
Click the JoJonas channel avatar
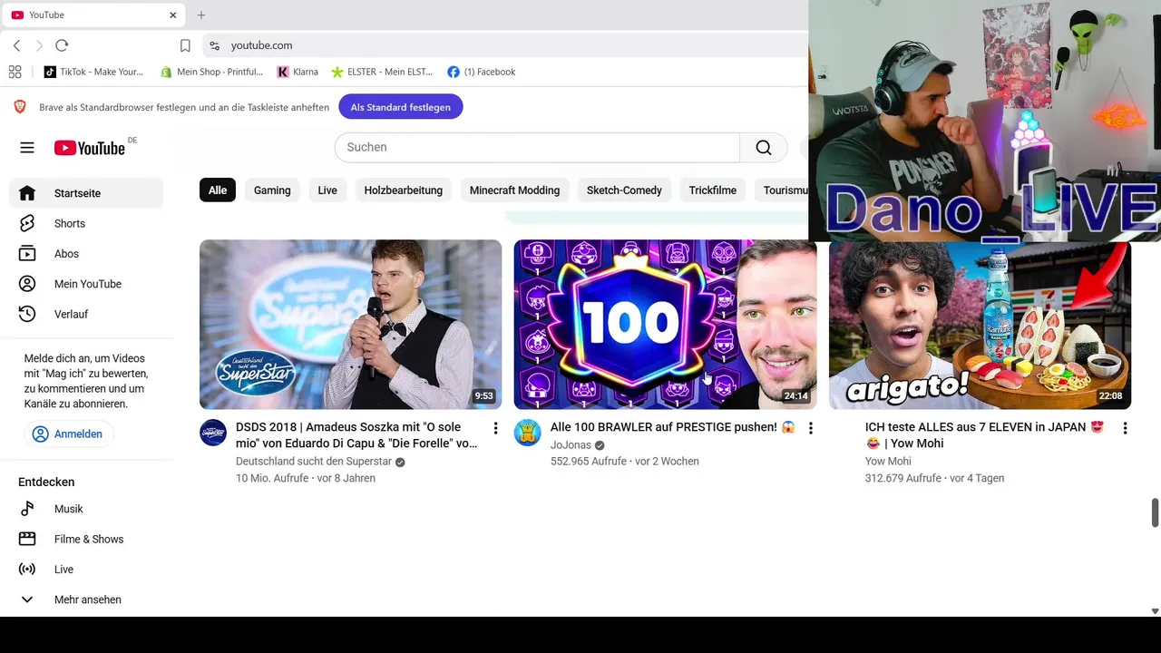[x=528, y=433]
